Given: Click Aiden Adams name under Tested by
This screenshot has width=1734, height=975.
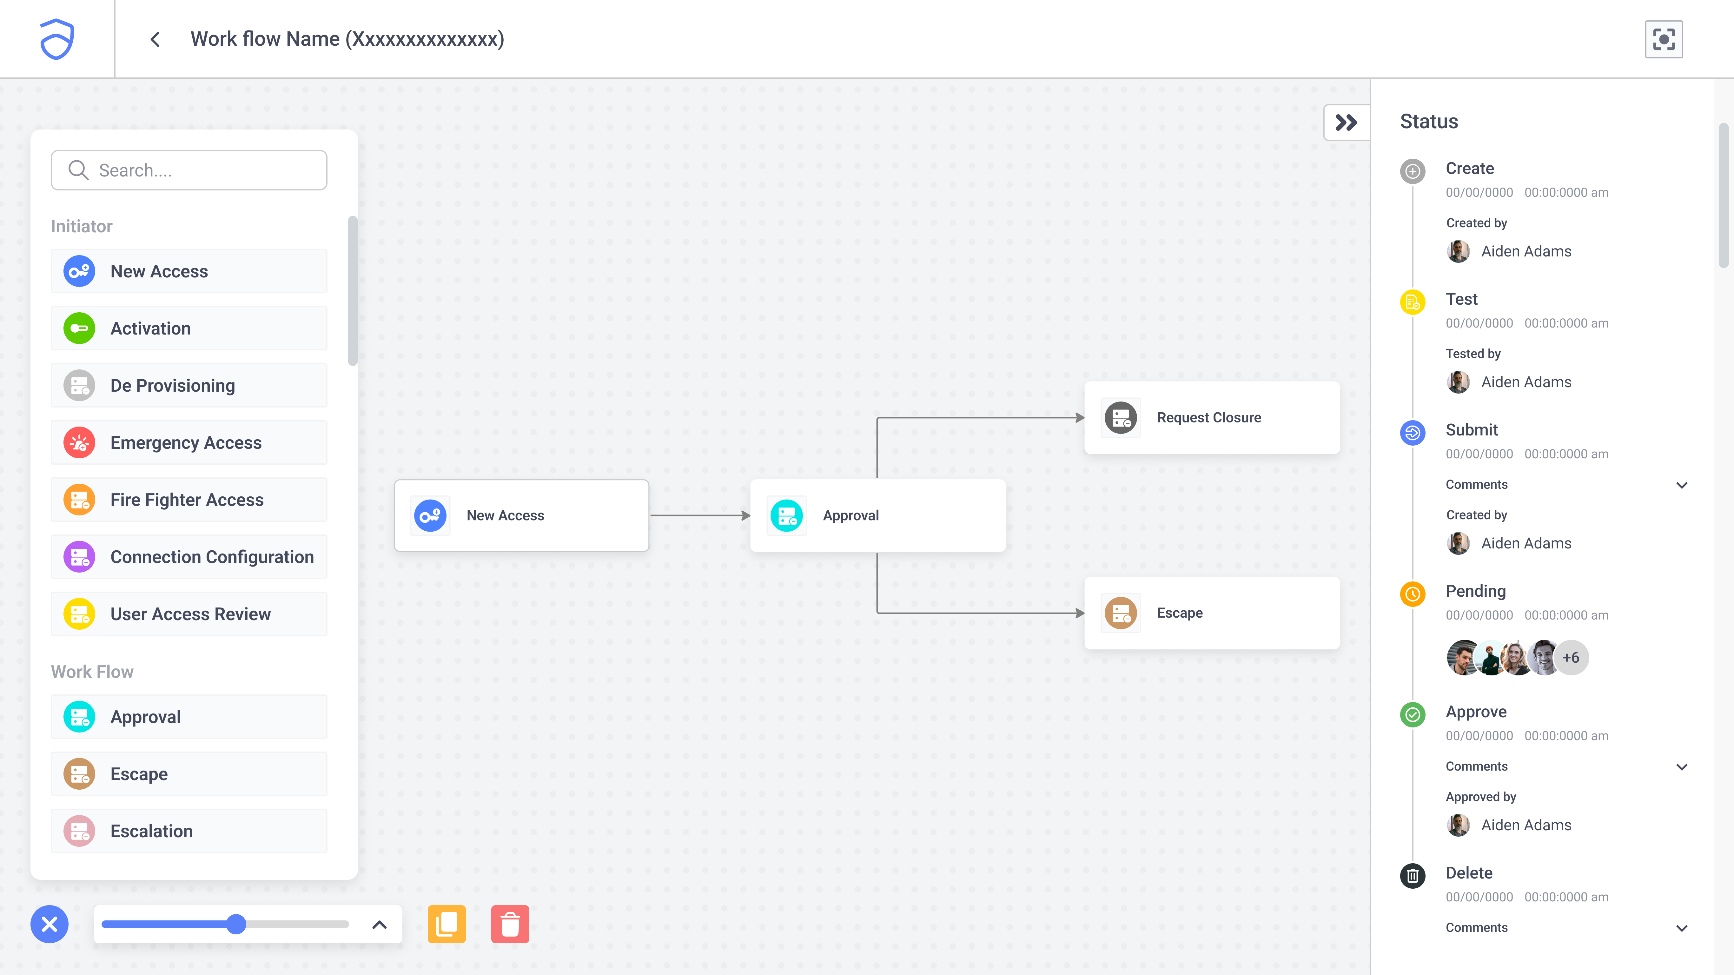Looking at the screenshot, I should coord(1526,382).
